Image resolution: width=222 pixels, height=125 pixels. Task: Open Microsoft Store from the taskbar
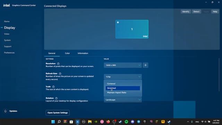tap(71, 122)
